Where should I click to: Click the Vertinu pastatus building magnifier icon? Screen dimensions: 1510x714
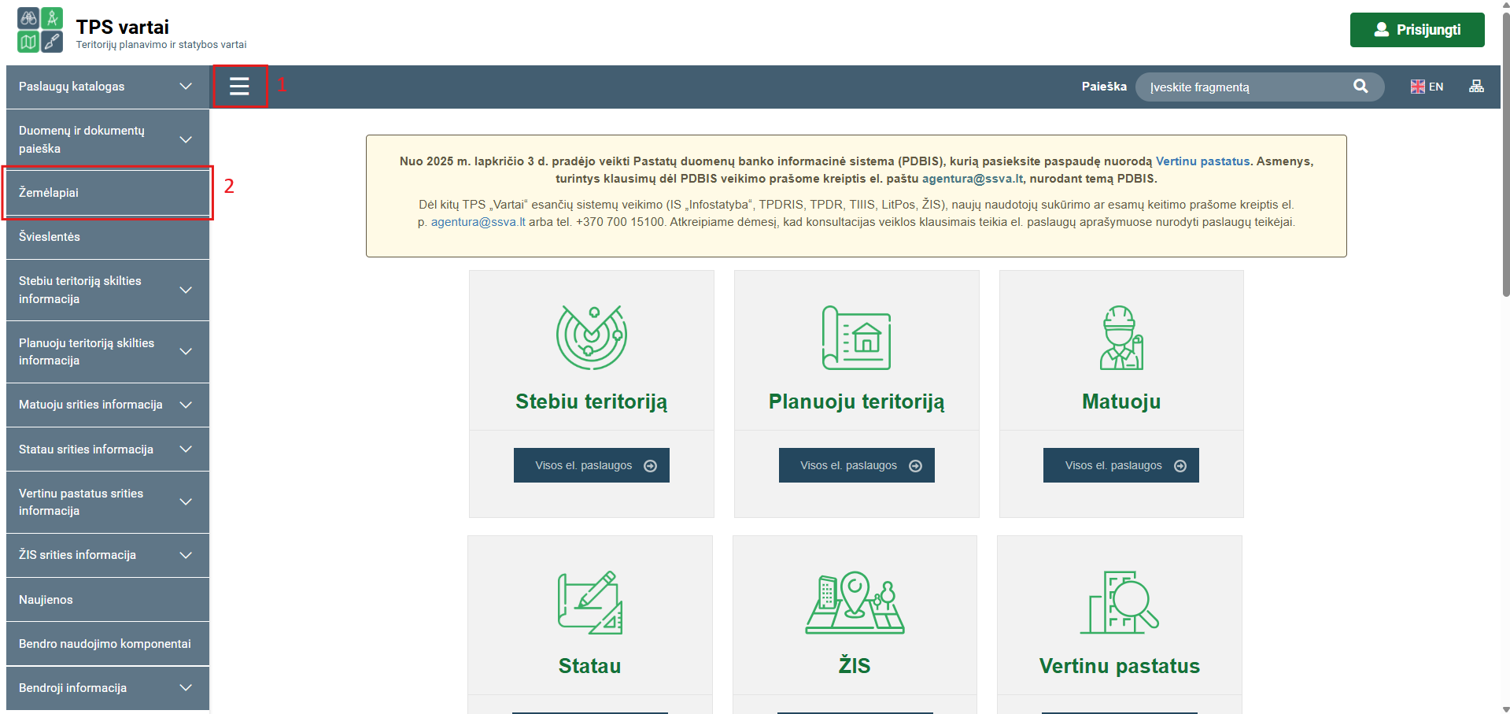[x=1119, y=602]
